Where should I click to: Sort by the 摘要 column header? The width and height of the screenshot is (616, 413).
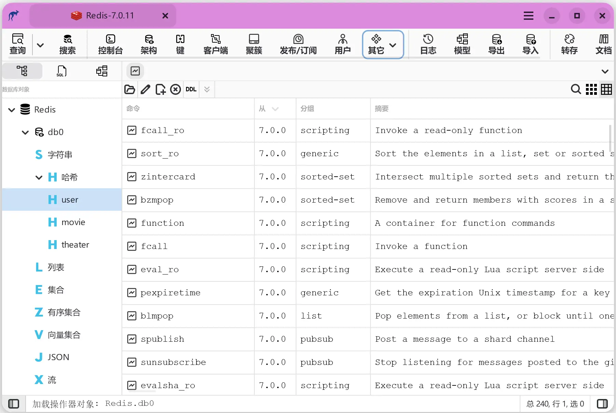[492, 109]
